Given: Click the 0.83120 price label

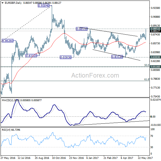Looking at the screenshot, I should [117, 57].
